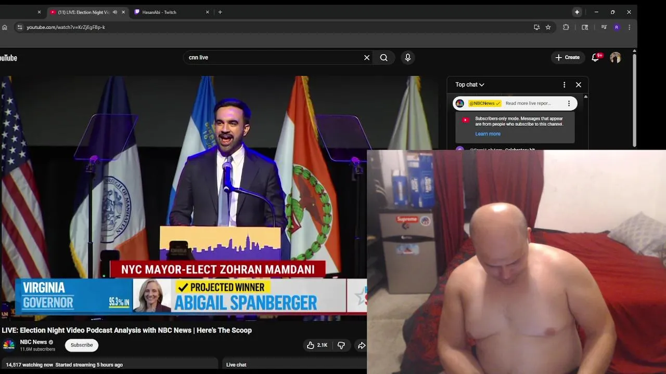Close the HasanAbi Twitch tab

(x=208, y=12)
